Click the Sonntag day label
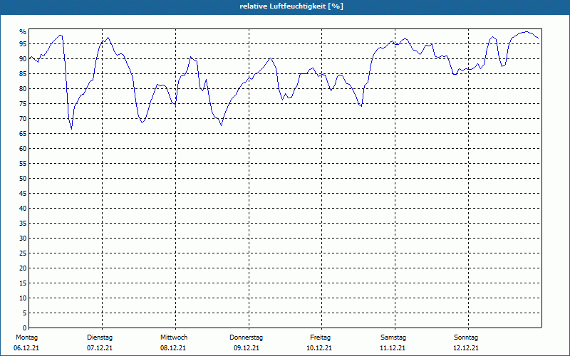The image size is (570, 356). [466, 337]
